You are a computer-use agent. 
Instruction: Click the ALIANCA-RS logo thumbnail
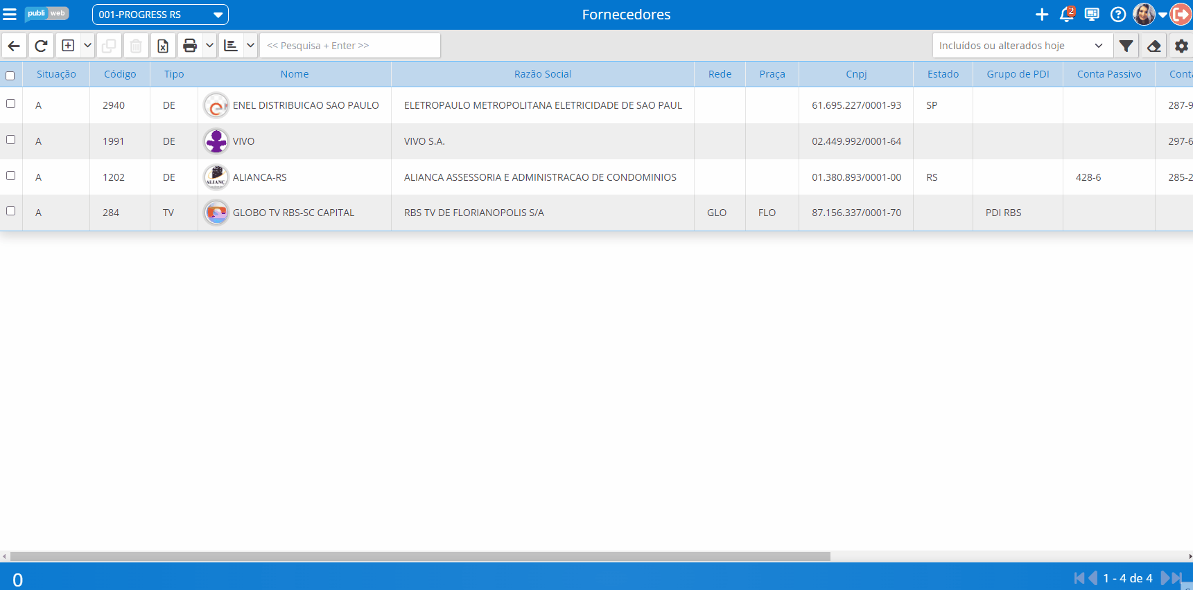pyautogui.click(x=216, y=177)
